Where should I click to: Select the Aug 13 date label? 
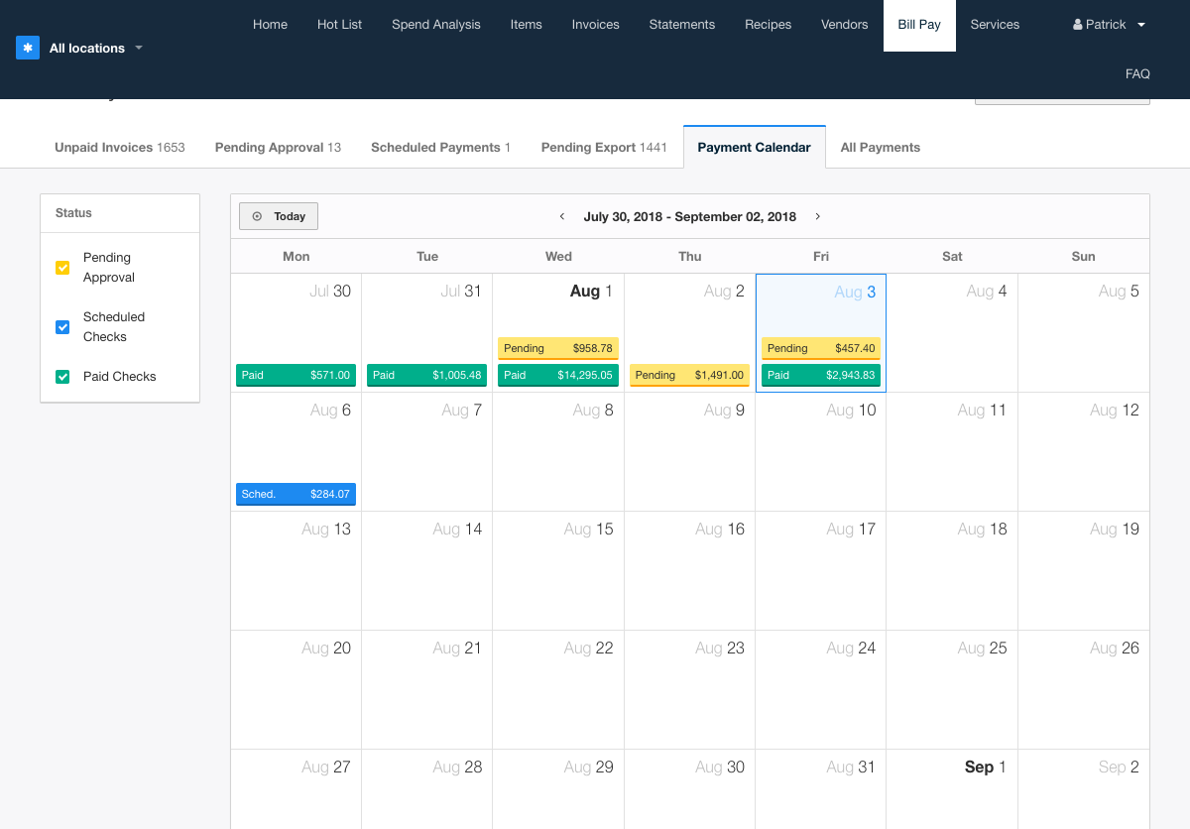[326, 530]
